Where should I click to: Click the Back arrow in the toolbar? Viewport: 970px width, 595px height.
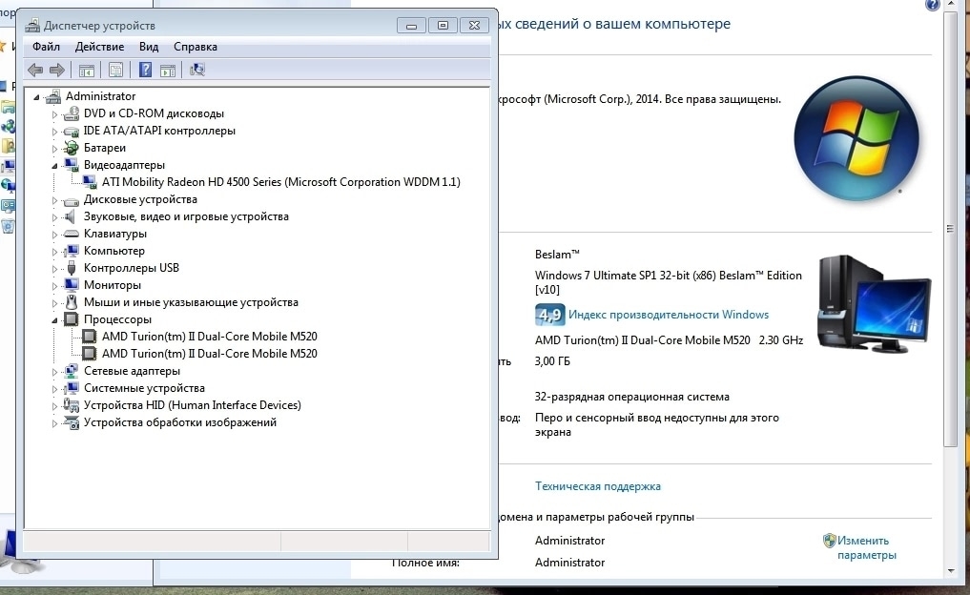pyautogui.click(x=35, y=70)
